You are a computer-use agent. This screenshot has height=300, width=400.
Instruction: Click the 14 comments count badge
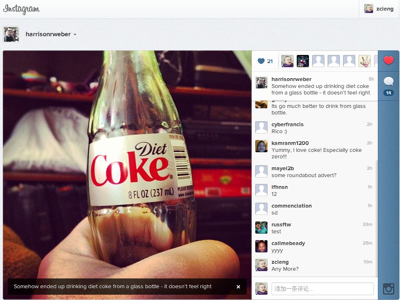(389, 93)
